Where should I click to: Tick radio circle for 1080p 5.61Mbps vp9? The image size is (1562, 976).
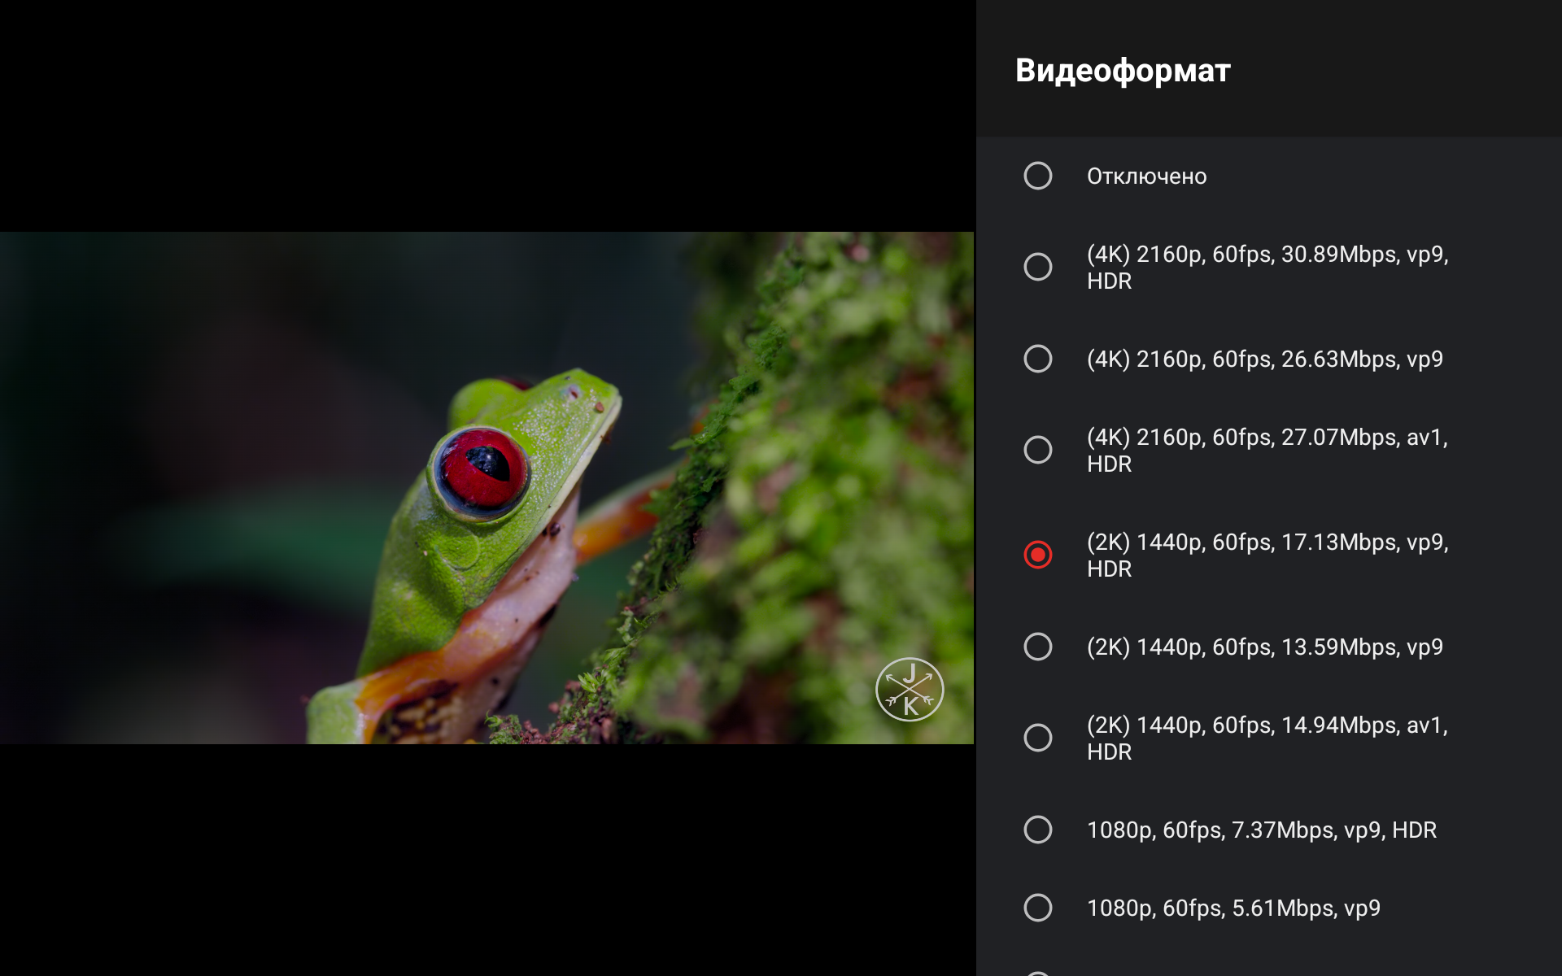tap(1037, 908)
